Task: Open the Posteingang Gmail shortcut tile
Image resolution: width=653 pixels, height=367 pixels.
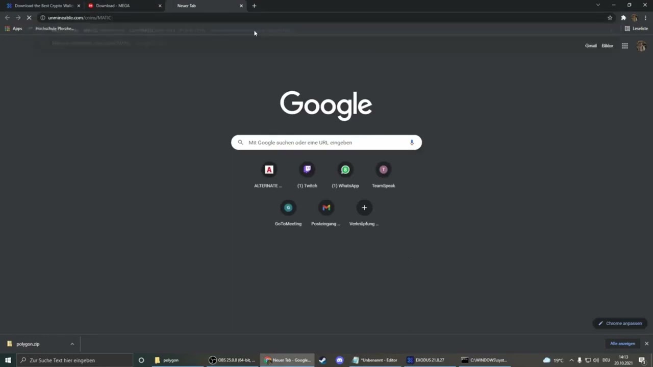Action: pyautogui.click(x=326, y=214)
